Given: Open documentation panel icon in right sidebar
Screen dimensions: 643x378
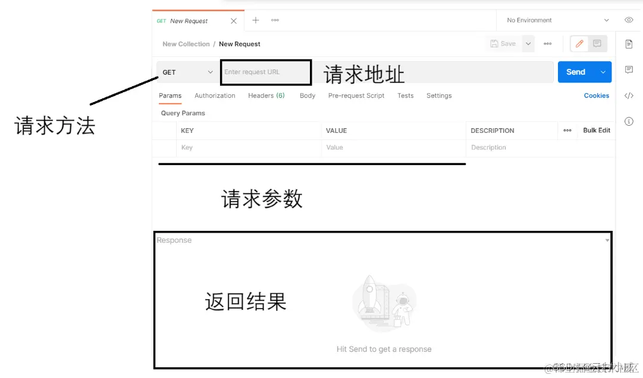Looking at the screenshot, I should [x=629, y=44].
